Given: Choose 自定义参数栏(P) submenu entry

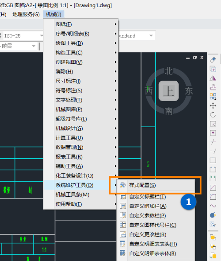Looking at the screenshot, I should [x=156, y=215].
